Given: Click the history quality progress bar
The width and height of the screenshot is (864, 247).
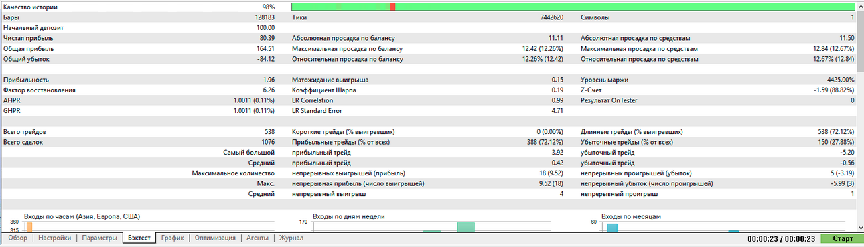Looking at the screenshot, I should [573, 6].
